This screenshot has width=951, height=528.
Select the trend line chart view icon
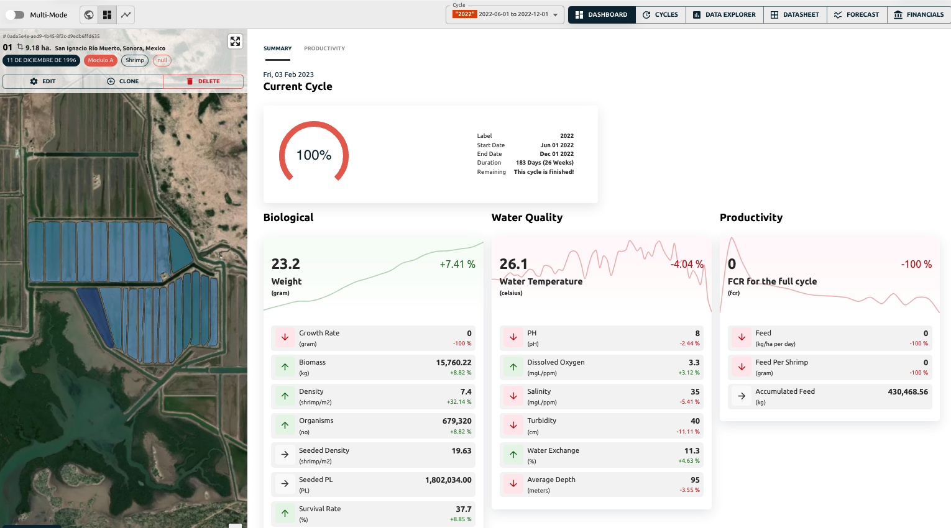coord(126,15)
